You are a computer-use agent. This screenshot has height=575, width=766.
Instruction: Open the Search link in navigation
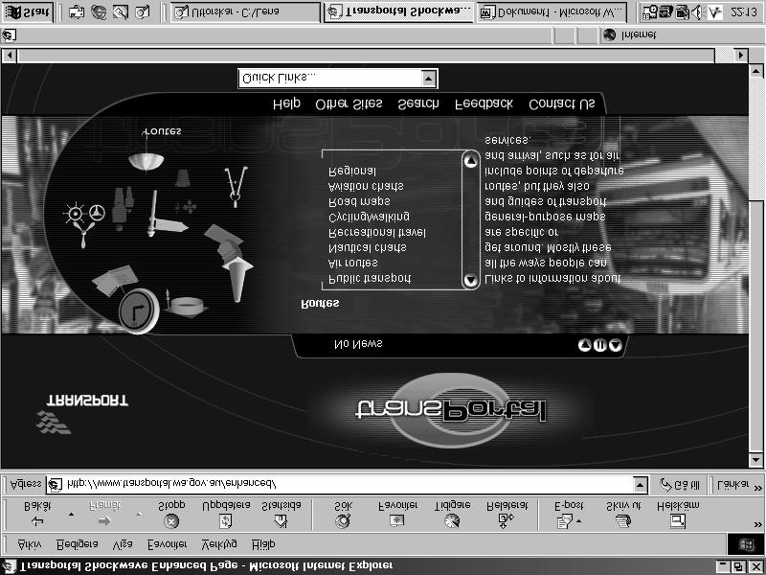(418, 104)
